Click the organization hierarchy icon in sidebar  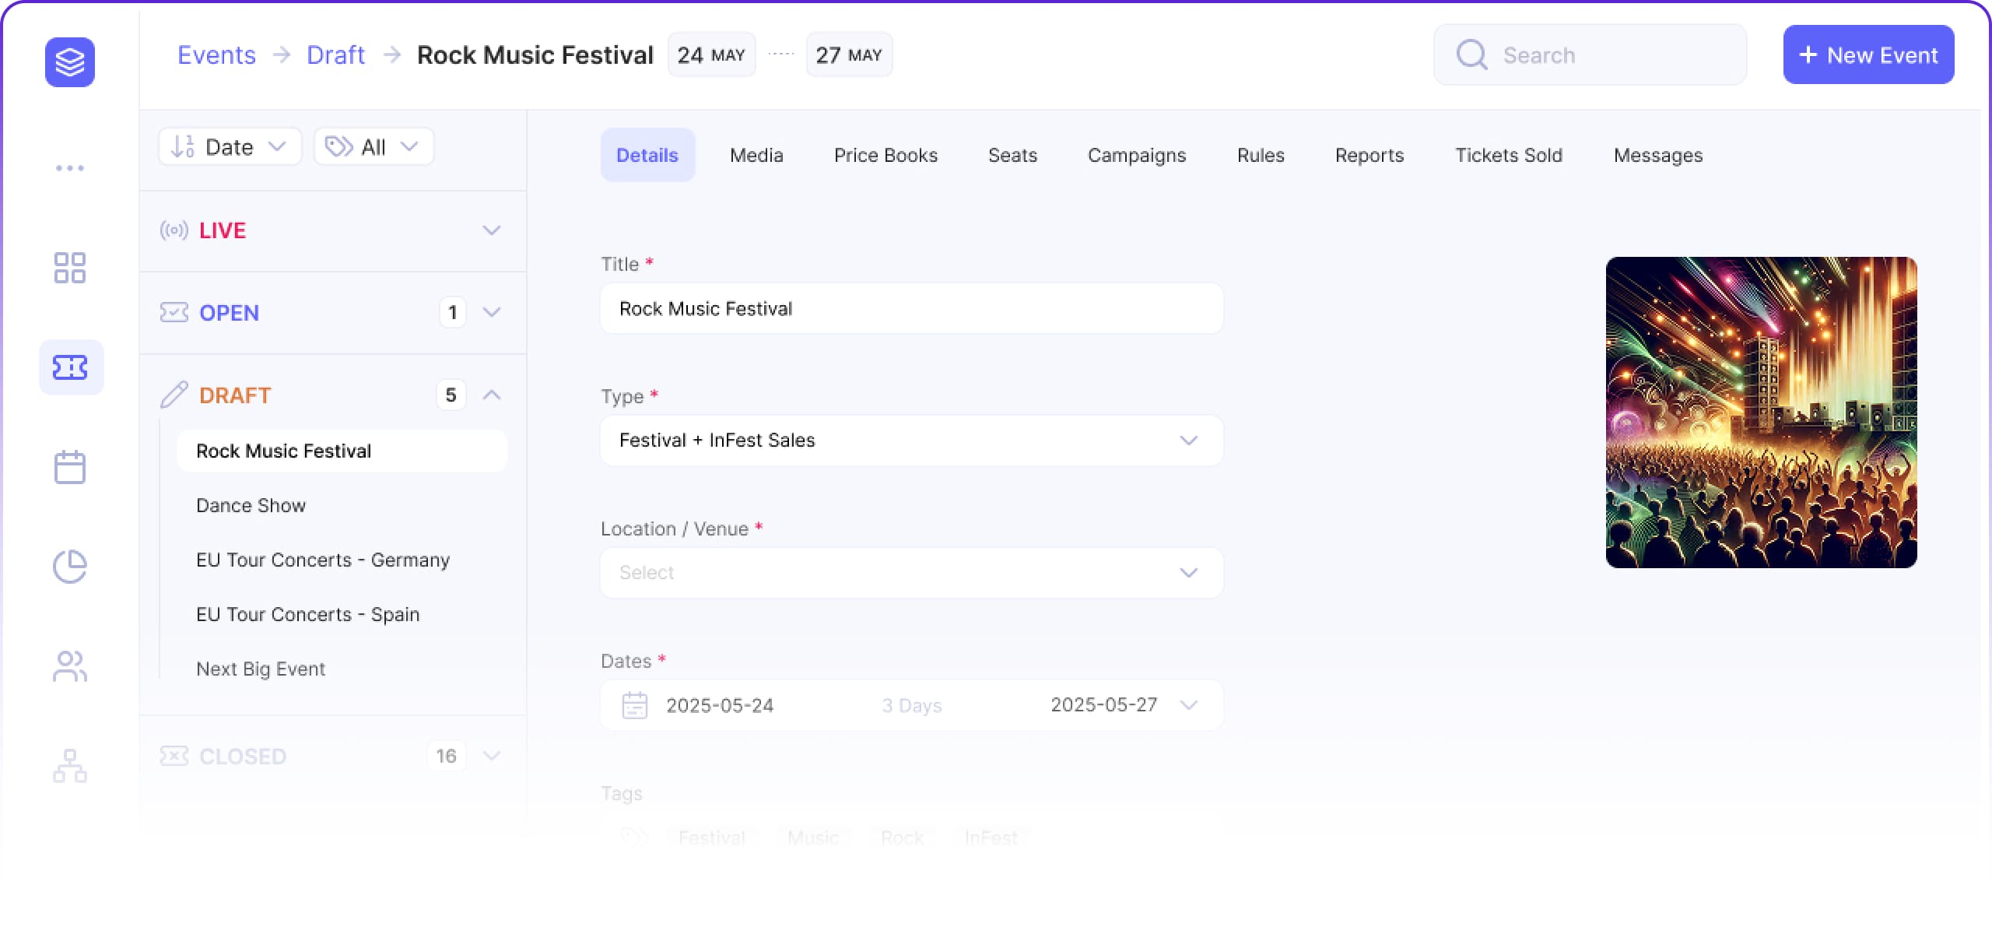[x=69, y=766]
